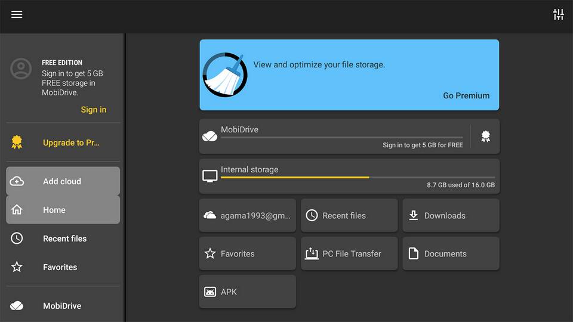Click the 'MobiDrive' card title

pos(239,129)
